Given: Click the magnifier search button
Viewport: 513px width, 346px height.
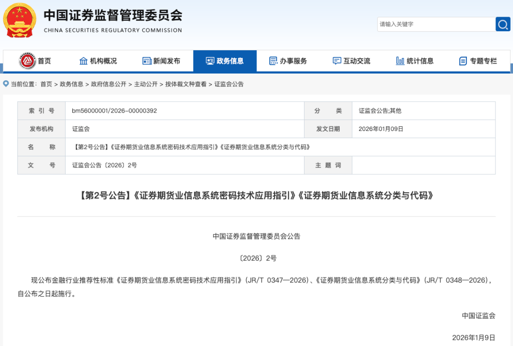Looking at the screenshot, I should point(503,24).
